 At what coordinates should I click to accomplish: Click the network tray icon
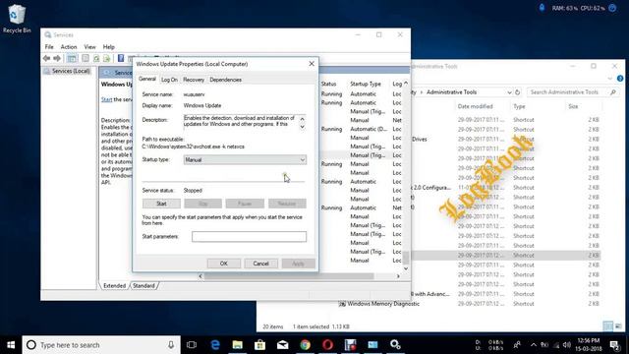(556, 345)
